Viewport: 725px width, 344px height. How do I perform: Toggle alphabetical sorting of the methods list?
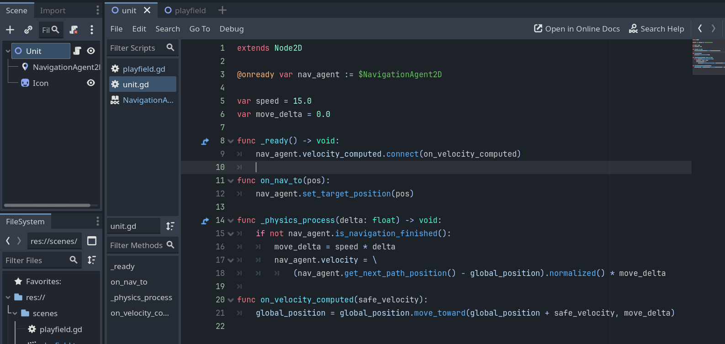coord(170,226)
